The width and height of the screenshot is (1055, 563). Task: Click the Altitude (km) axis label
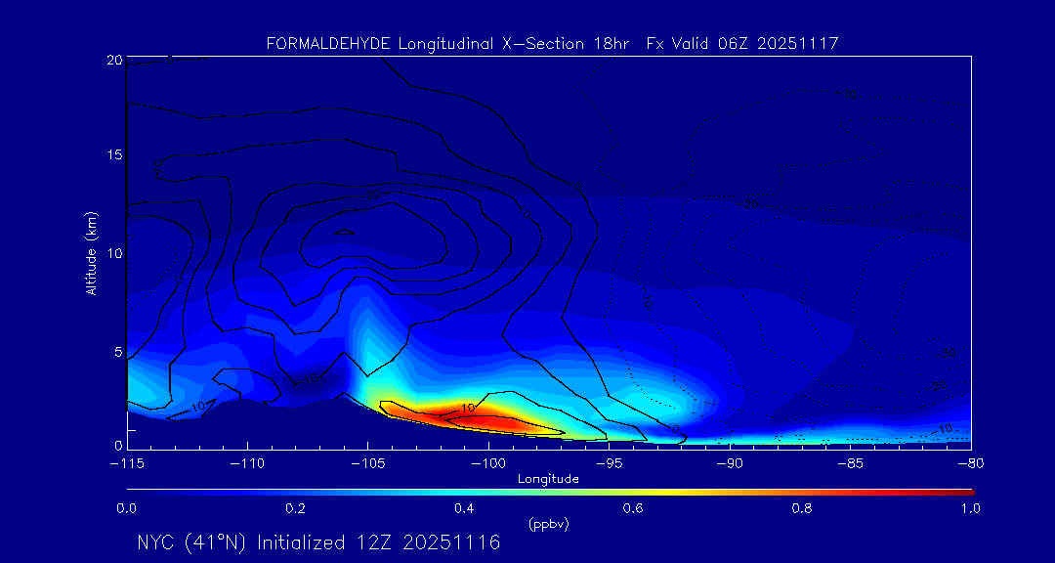[x=92, y=252]
